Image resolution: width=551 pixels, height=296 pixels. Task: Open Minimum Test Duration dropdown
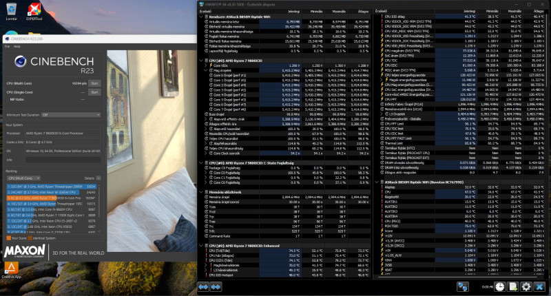pos(71,115)
